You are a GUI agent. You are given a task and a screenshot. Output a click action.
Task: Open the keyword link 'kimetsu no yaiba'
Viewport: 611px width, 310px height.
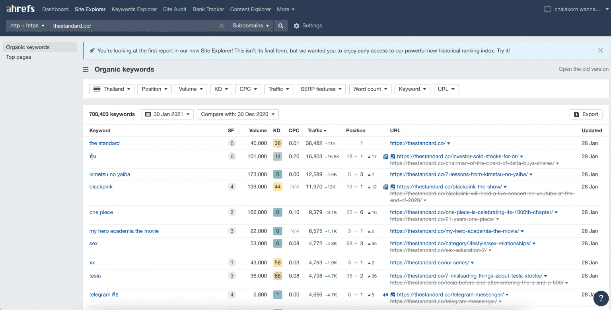(110, 174)
